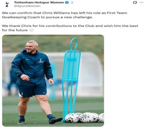Viewport: 145px width, 127px height.
Task: Click the spotted footballs on the grass
Action: pos(85,117)
